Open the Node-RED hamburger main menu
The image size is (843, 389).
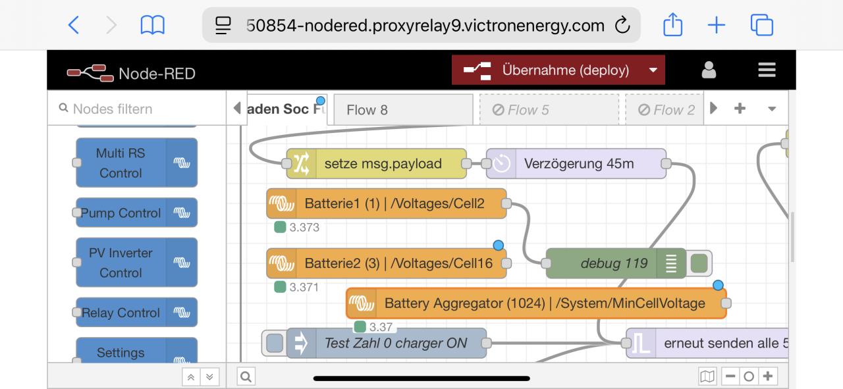point(766,70)
